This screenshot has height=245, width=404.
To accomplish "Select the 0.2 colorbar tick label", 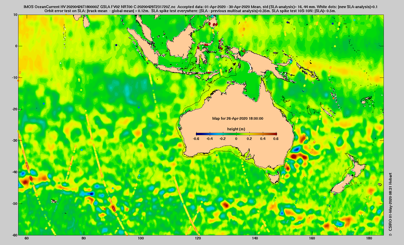I will pyautogui.click(x=249, y=139).
